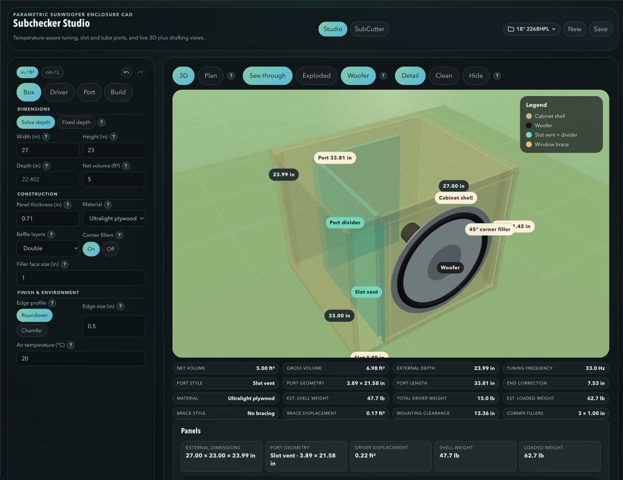The image size is (623, 480).
Task: Open help icon for Width (in)
Action: pos(46,137)
